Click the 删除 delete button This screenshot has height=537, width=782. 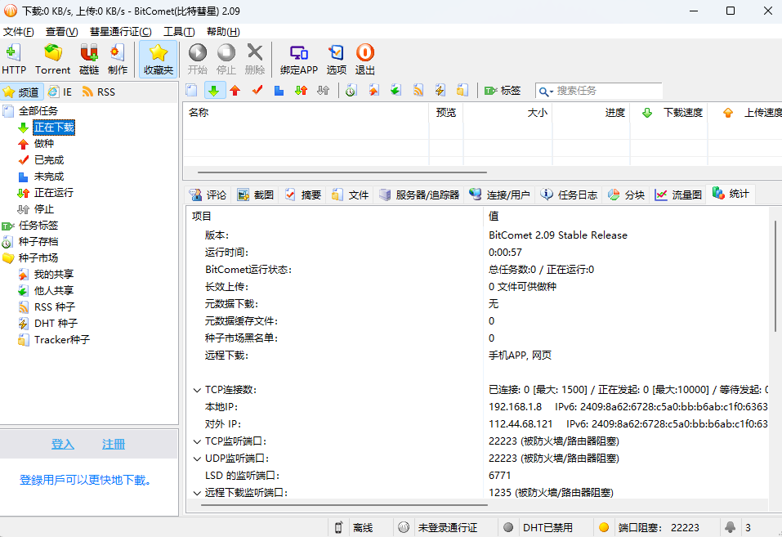click(255, 59)
